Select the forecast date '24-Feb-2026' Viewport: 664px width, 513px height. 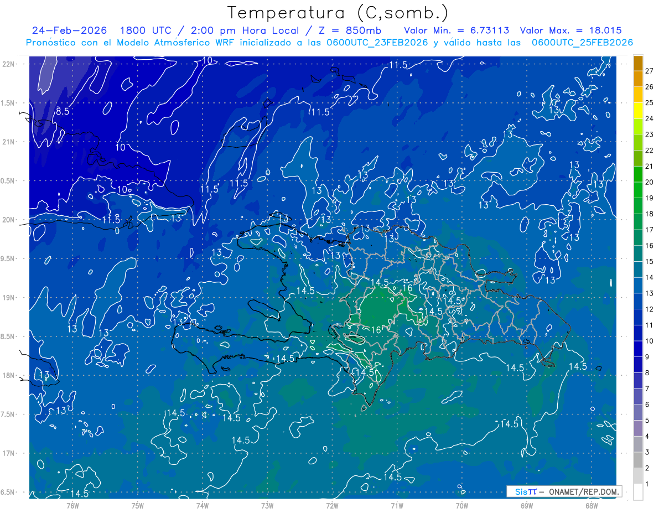coord(69,30)
